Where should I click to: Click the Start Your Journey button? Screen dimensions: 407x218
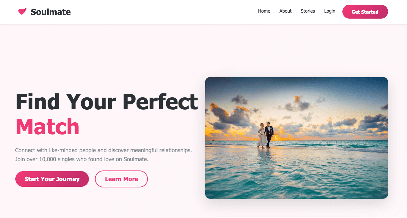pyautogui.click(x=52, y=179)
